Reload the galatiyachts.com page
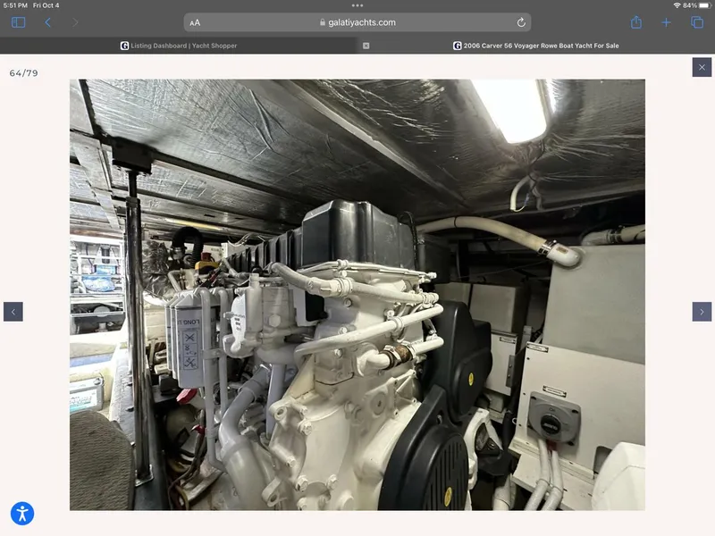The image size is (715, 536). click(x=523, y=21)
